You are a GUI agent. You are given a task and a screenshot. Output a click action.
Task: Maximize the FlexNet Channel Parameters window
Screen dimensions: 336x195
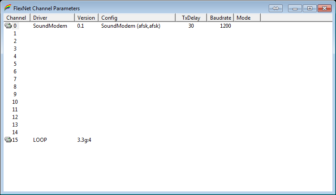click(x=310, y=8)
